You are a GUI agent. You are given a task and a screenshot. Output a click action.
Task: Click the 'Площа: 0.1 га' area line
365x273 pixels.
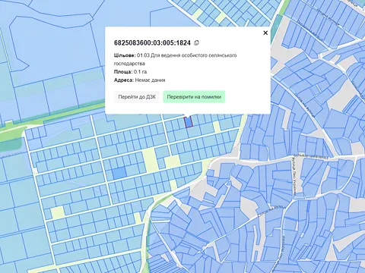pos(130,72)
